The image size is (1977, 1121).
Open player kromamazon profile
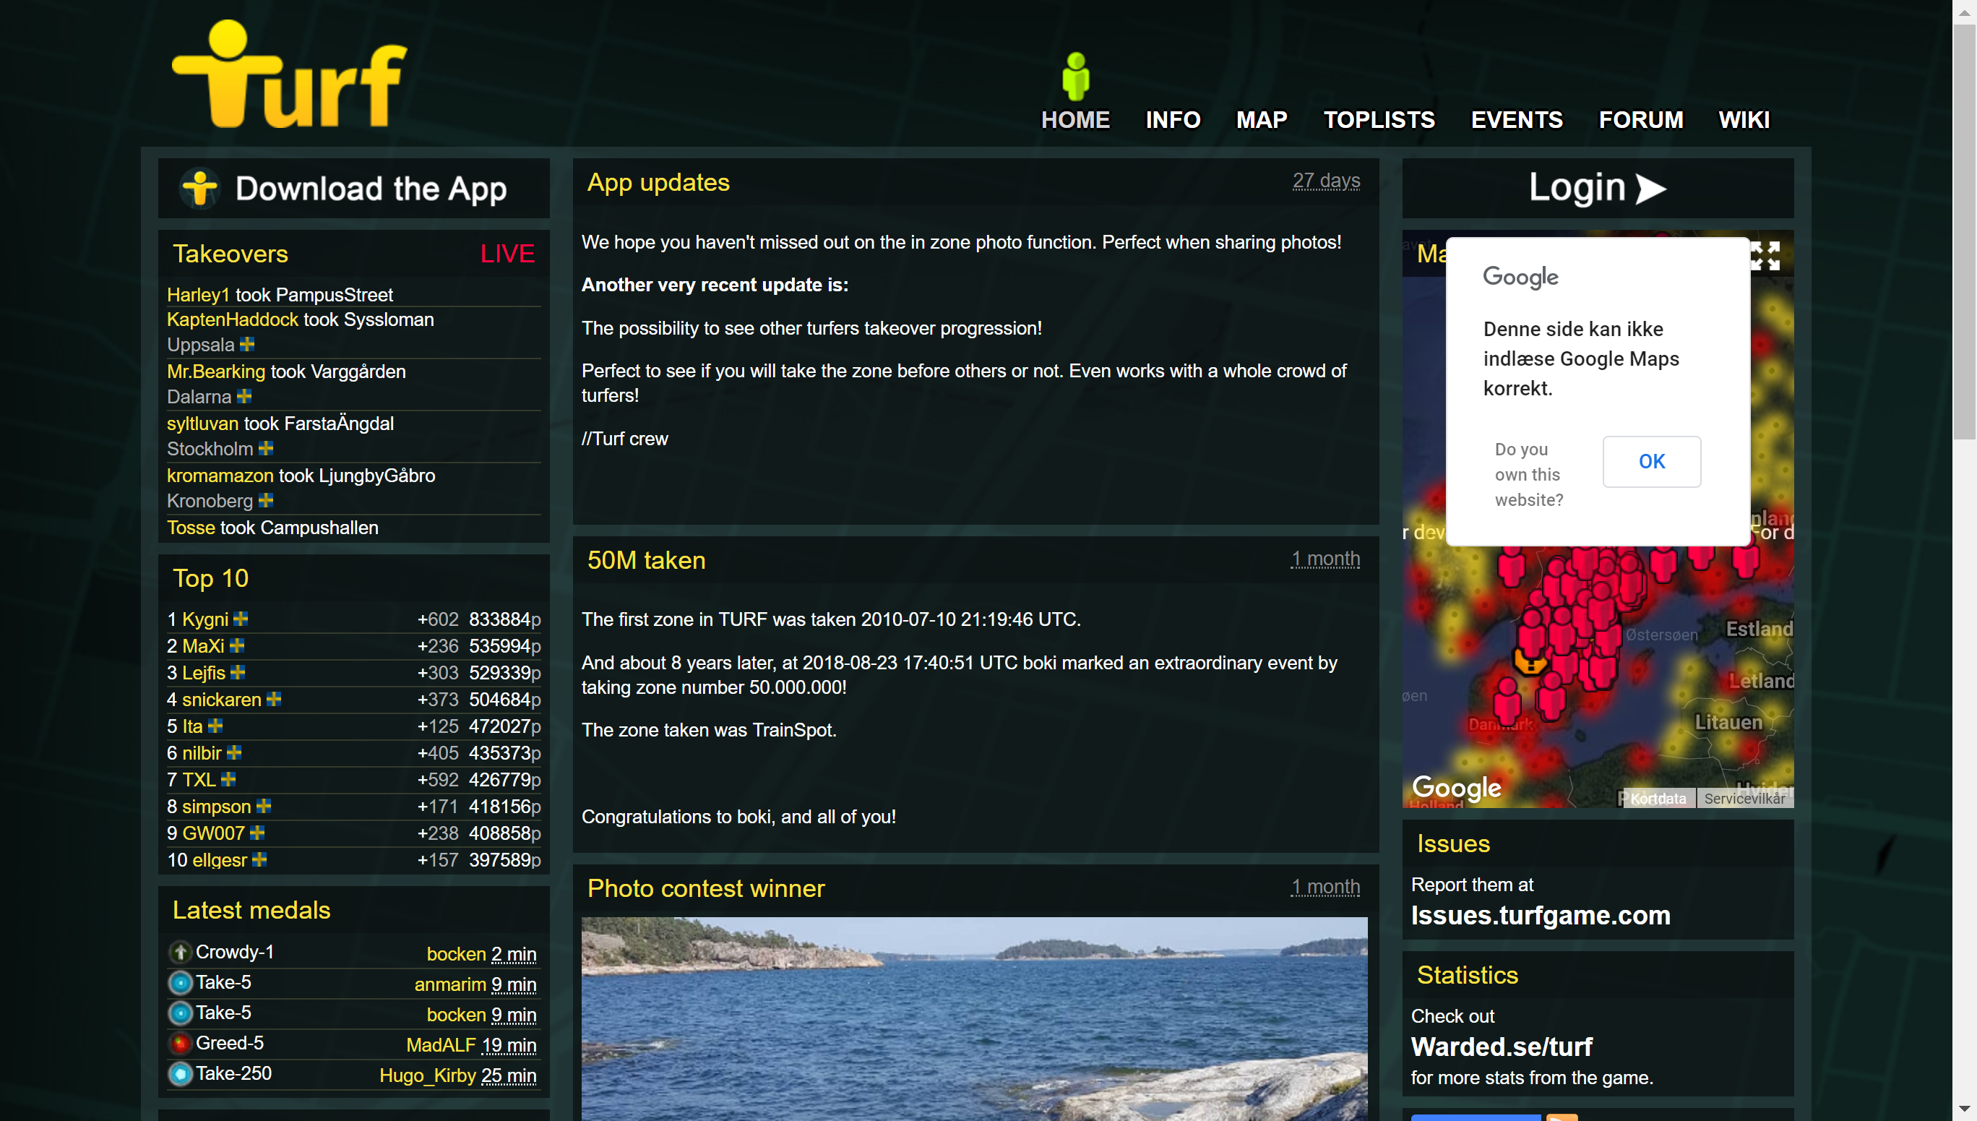(220, 476)
